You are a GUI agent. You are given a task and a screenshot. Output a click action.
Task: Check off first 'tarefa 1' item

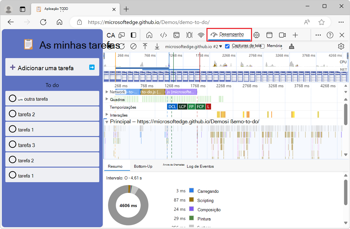pos(12,129)
